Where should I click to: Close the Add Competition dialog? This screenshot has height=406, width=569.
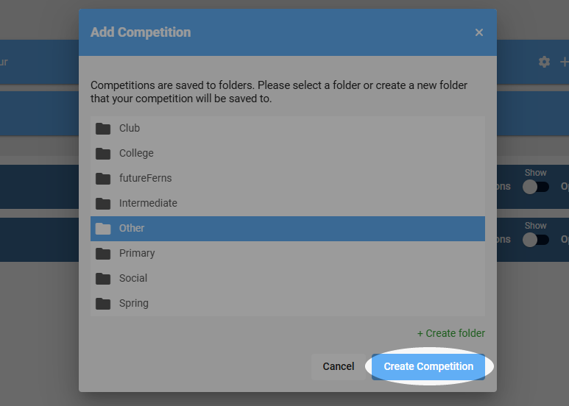(x=479, y=32)
